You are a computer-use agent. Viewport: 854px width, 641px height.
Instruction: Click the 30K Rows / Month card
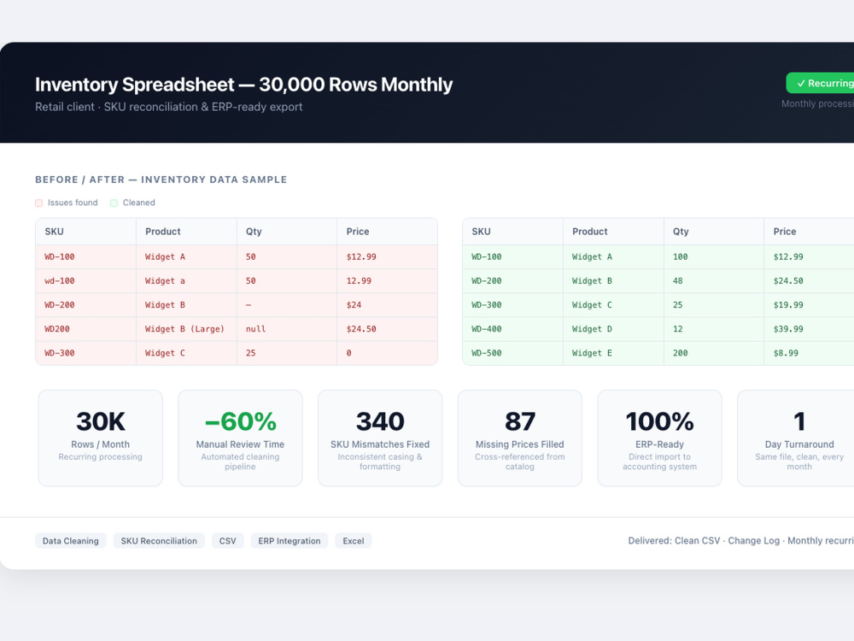[x=101, y=438]
